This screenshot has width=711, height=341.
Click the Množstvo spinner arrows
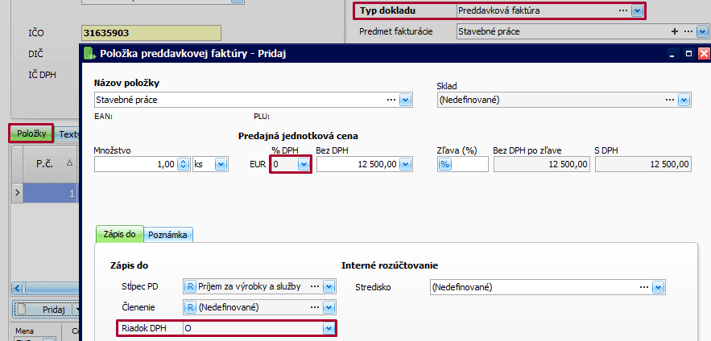point(183,164)
